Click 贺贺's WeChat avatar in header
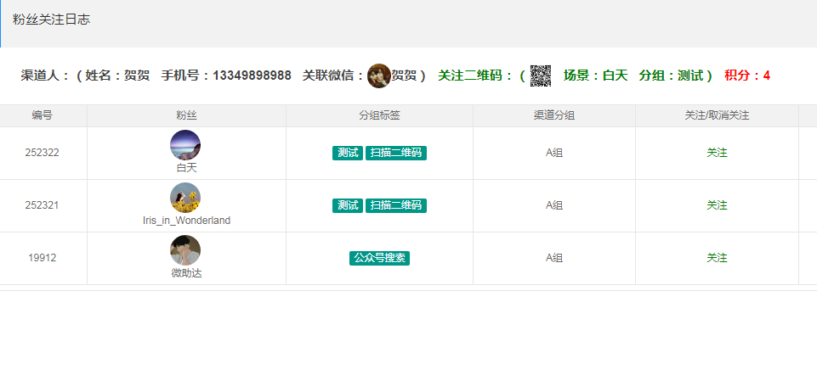Image resolution: width=817 pixels, height=375 pixels. coord(379,76)
